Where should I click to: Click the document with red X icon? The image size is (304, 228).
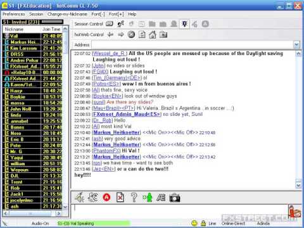click(120, 198)
